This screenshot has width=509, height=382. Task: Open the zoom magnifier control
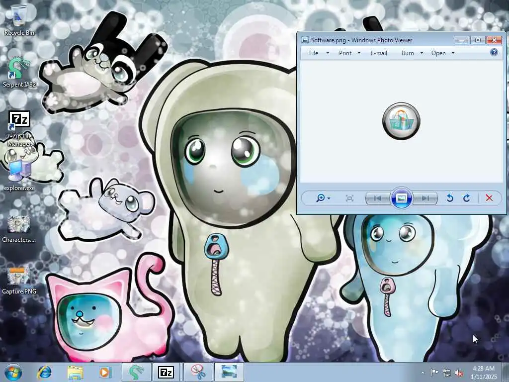tap(323, 198)
